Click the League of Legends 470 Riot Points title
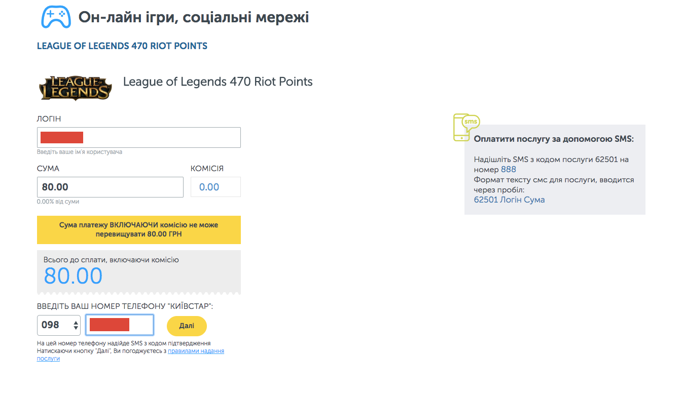 (218, 82)
